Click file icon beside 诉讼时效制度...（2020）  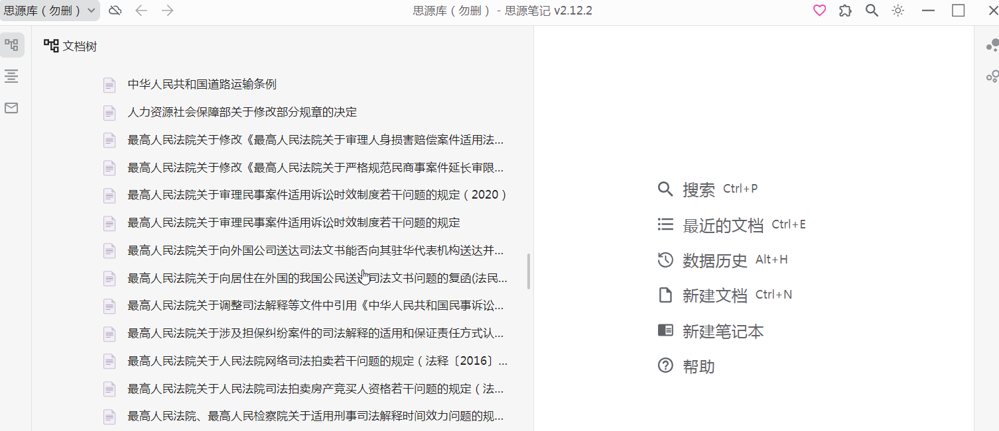click(109, 195)
